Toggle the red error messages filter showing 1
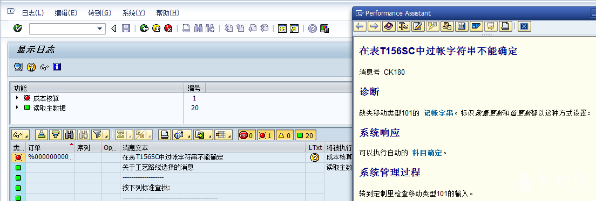 coord(266,135)
